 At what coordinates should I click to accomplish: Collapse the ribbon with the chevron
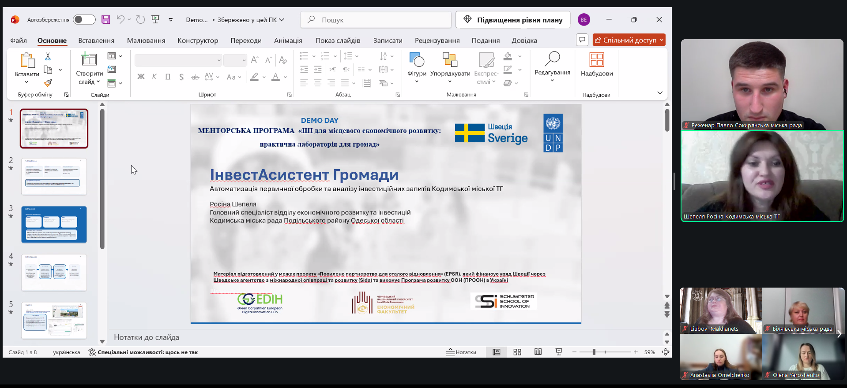pyautogui.click(x=660, y=93)
